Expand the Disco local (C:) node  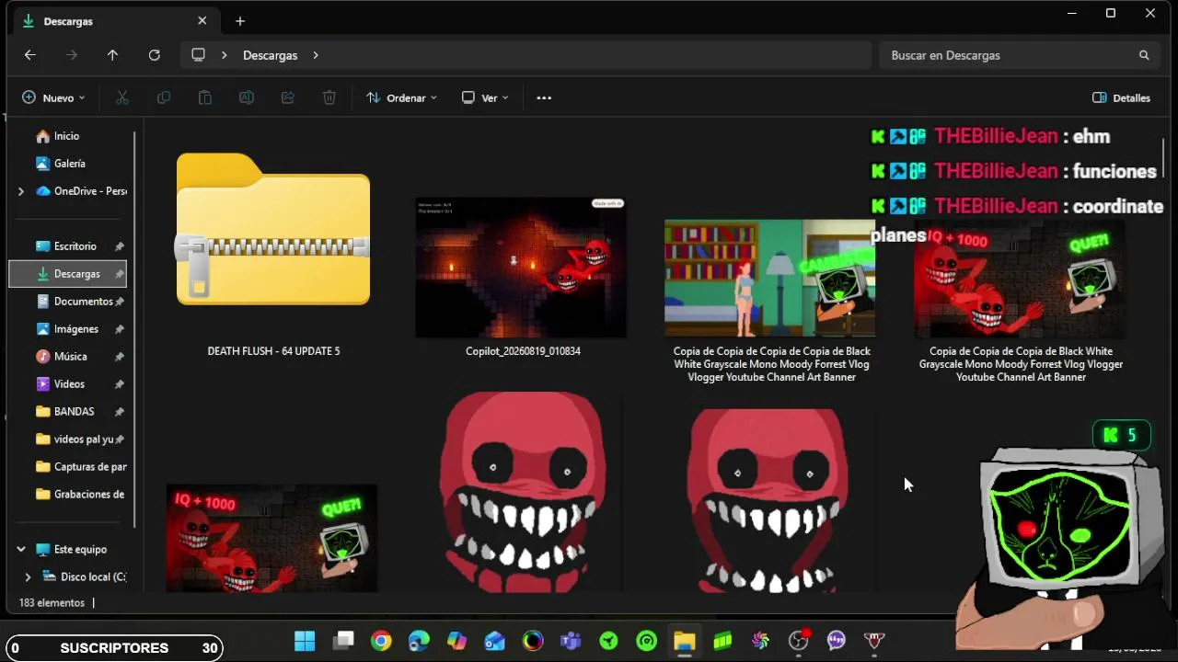coord(28,577)
